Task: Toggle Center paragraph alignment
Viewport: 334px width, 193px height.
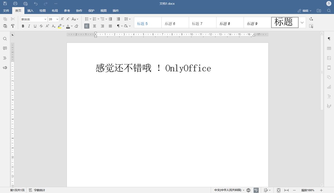Action: coord(95,26)
